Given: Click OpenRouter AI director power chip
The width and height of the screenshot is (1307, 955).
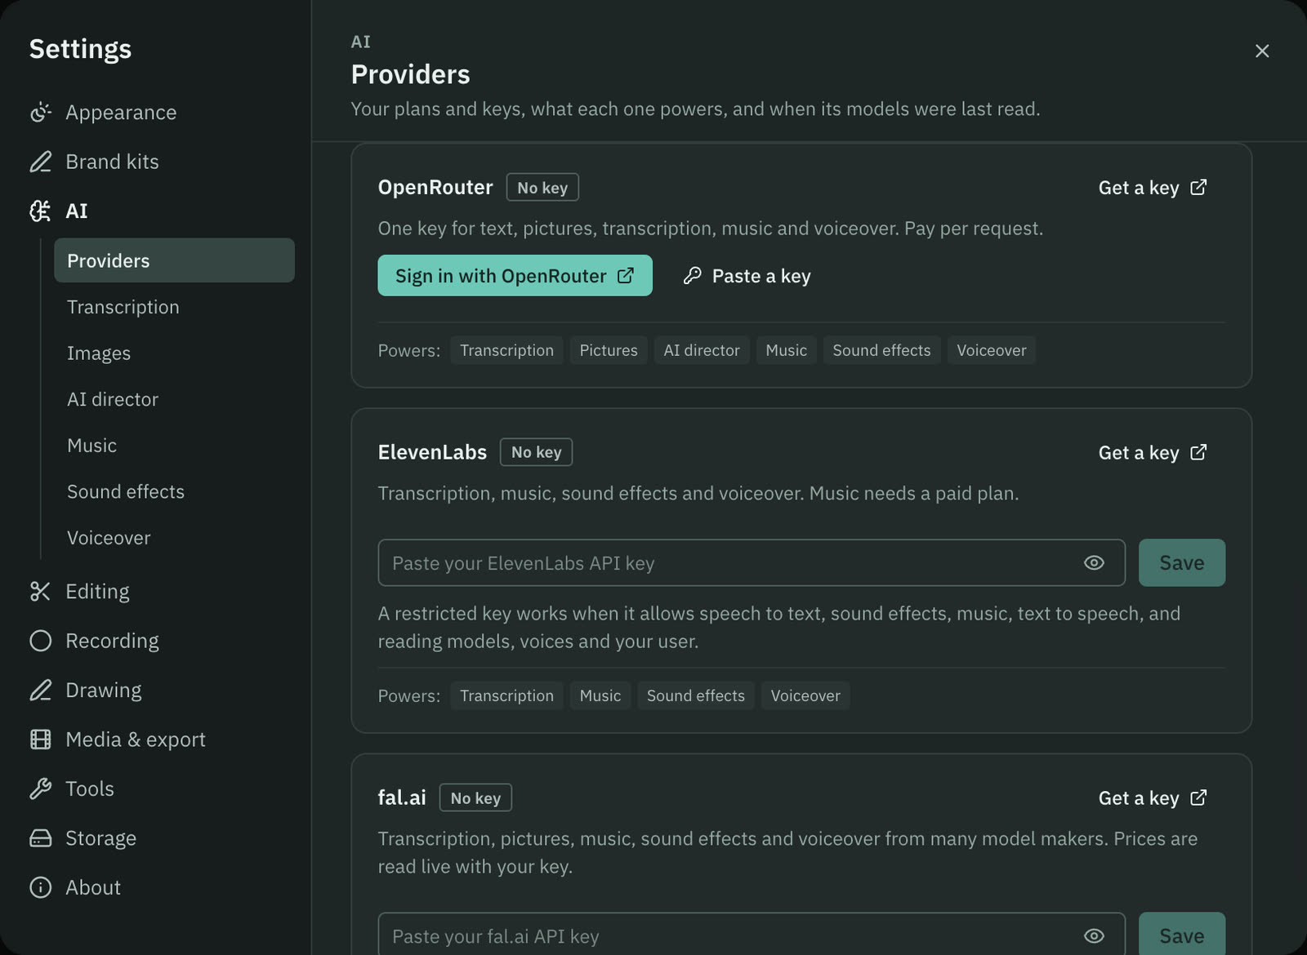Looking at the screenshot, I should pos(702,350).
